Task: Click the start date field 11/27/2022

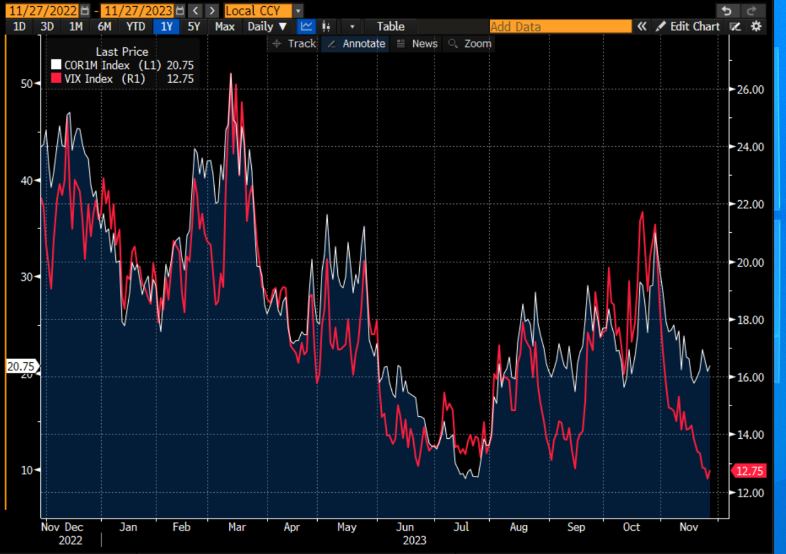Action: pos(43,11)
